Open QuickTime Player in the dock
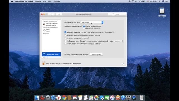 point(134,98)
